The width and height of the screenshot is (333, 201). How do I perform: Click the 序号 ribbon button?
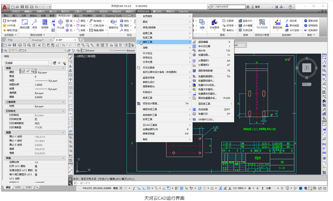34,24
